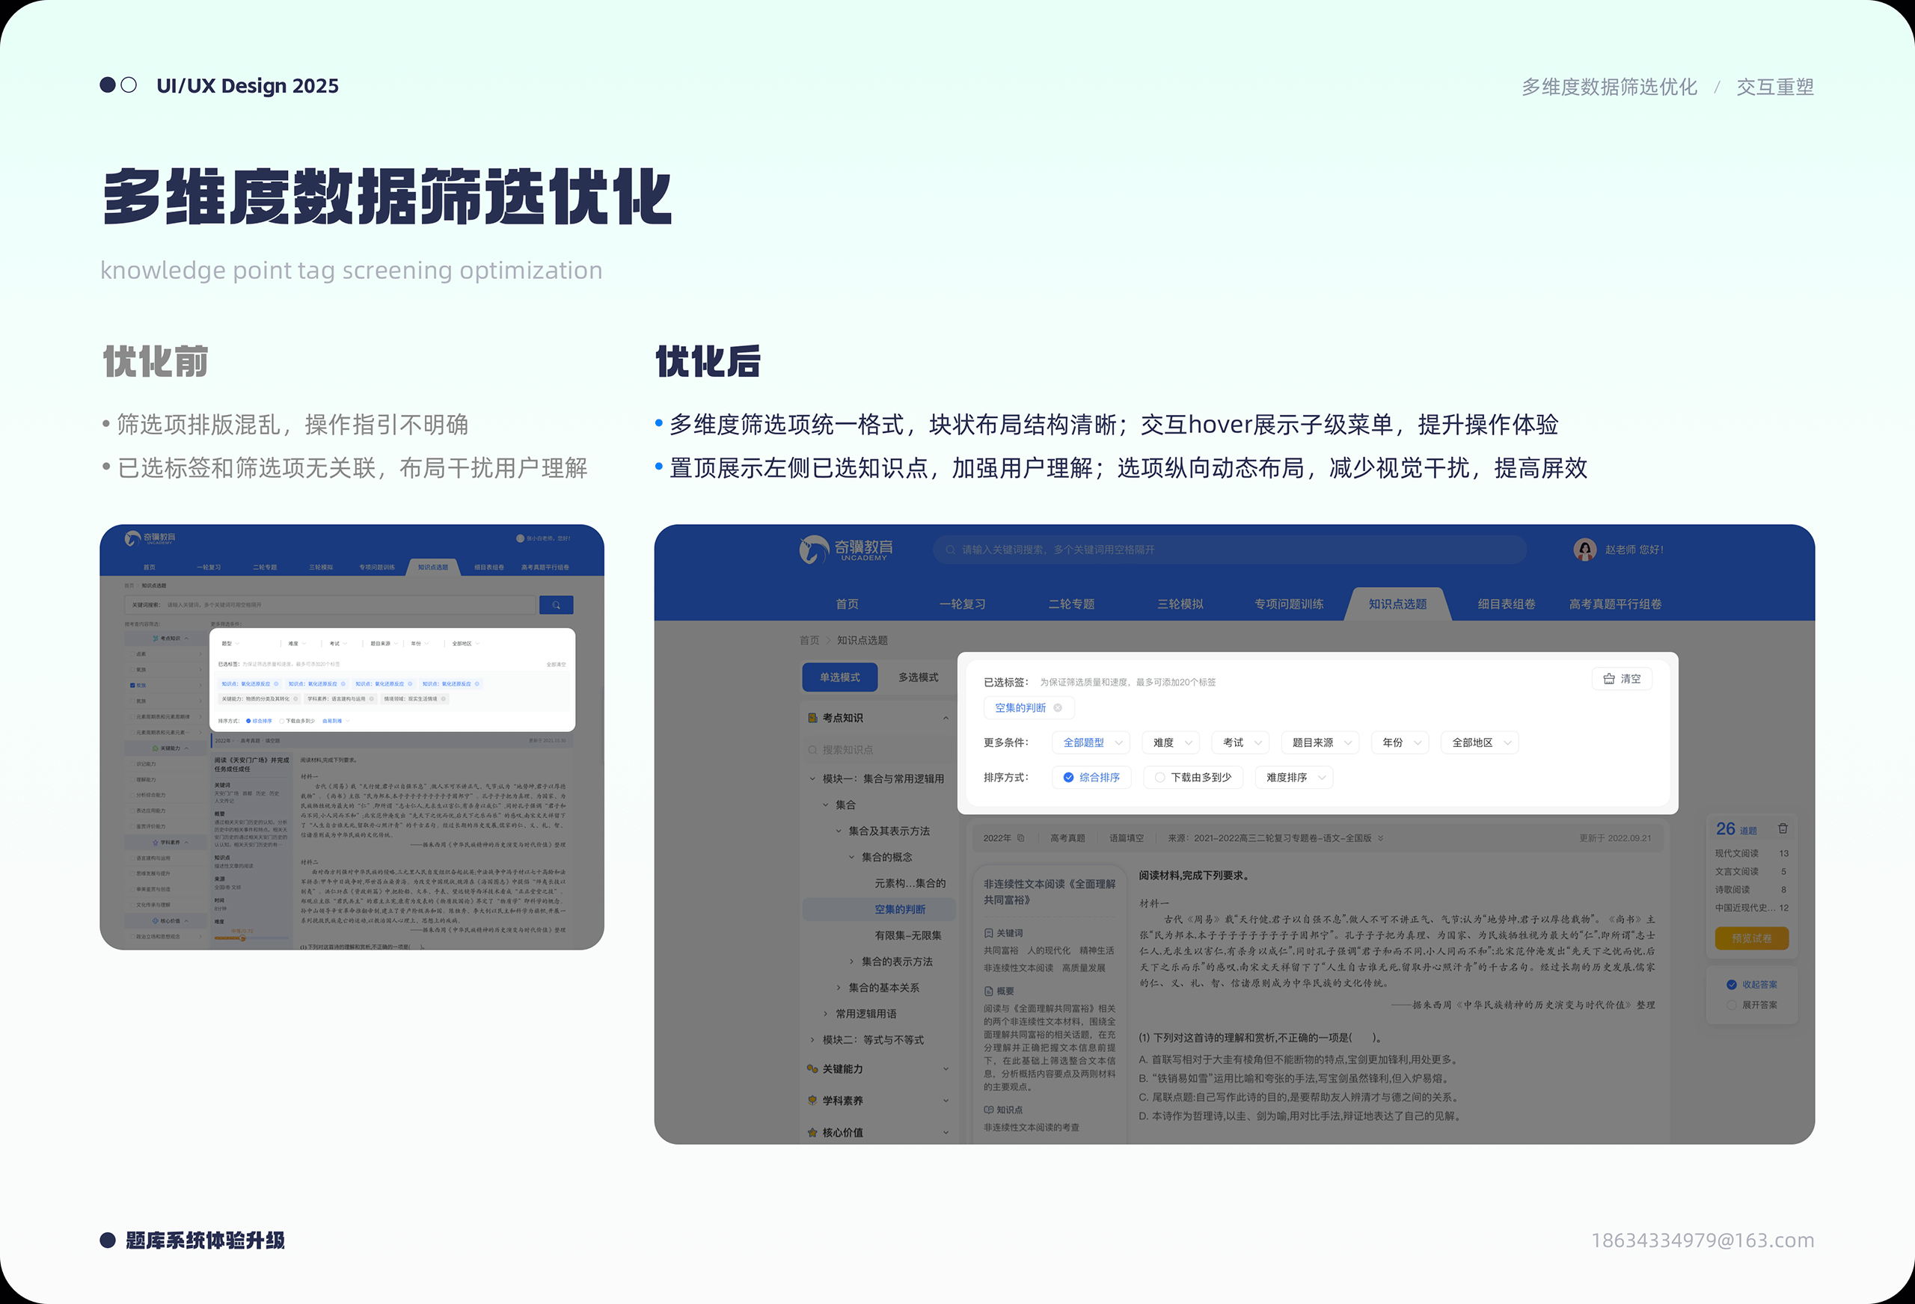Click the blue search button in the before screenshot
The height and width of the screenshot is (1304, 1915).
point(557,606)
